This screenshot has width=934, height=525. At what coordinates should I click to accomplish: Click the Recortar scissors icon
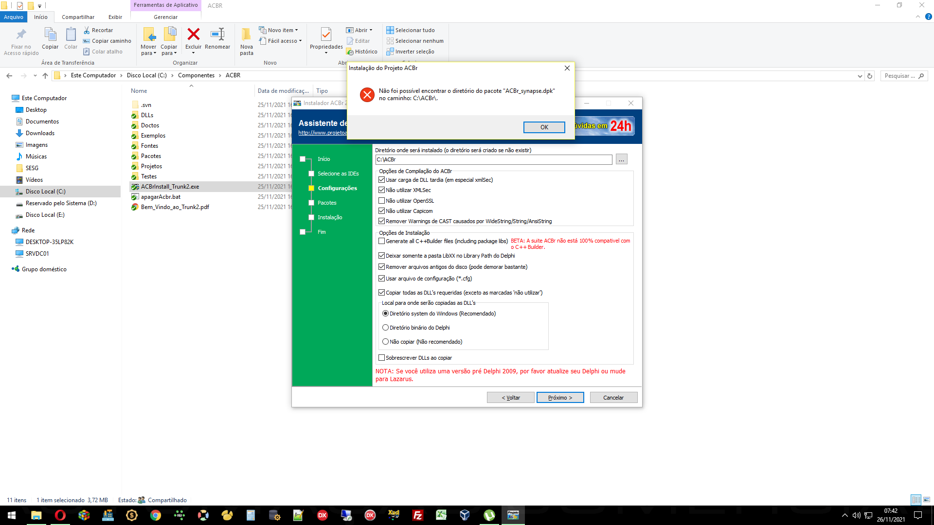tap(87, 30)
